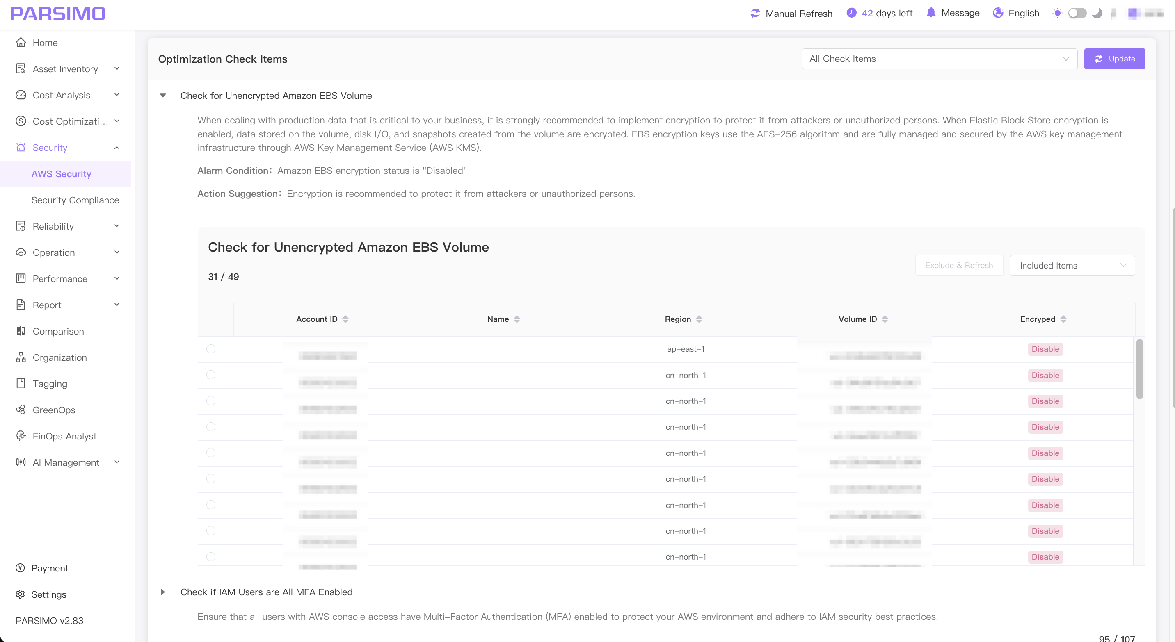Click the GreenOps sidebar icon

21,410
